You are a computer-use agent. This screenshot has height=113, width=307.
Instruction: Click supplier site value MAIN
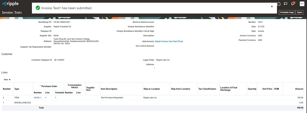pyautogui.click(x=56, y=36)
